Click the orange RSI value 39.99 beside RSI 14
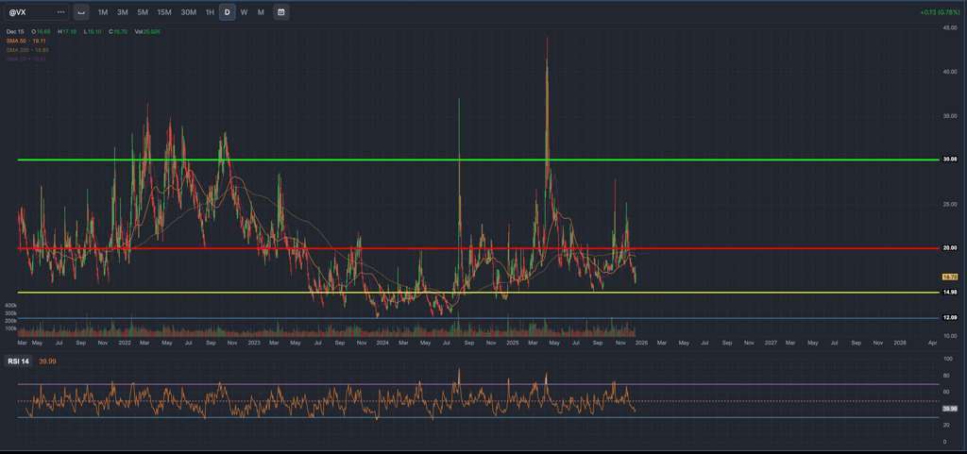 47,361
